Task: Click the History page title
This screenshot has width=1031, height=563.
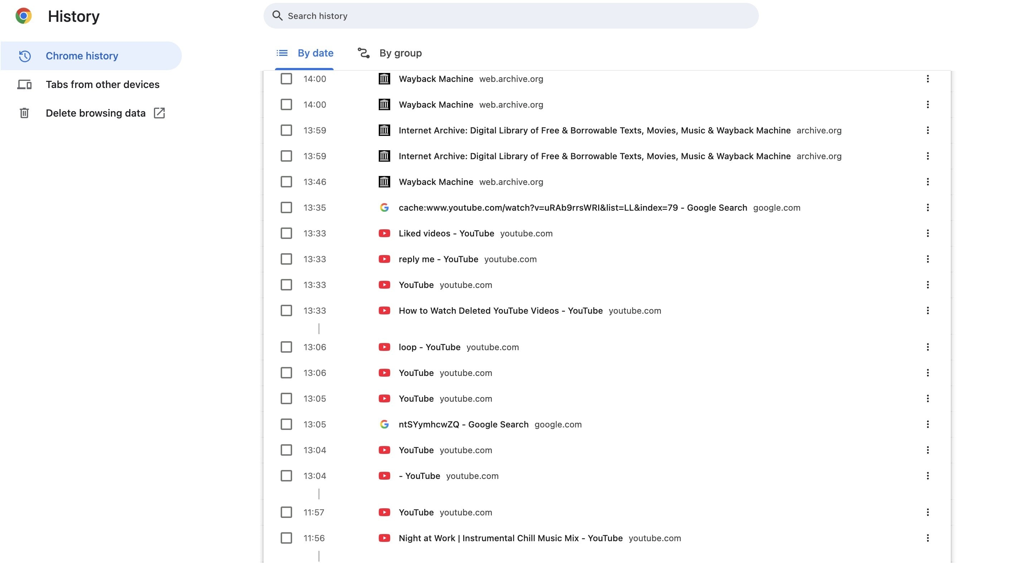Action: point(74,16)
